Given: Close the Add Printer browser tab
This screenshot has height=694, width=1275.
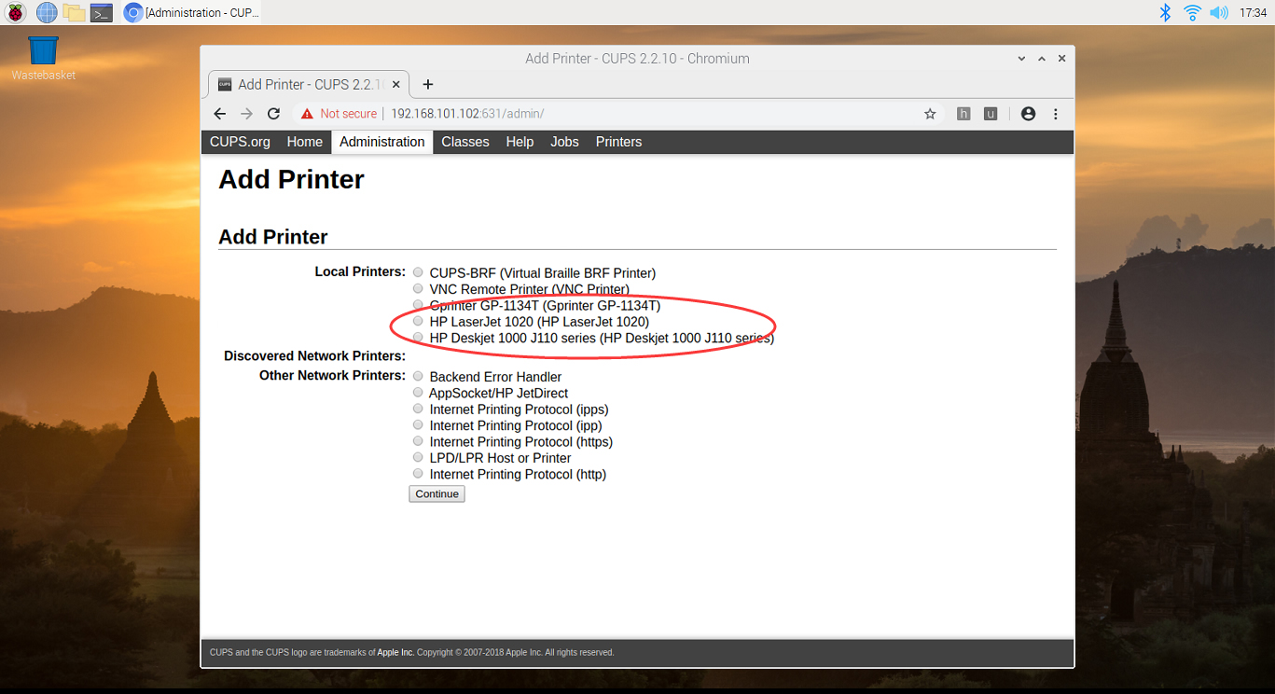Looking at the screenshot, I should point(396,84).
